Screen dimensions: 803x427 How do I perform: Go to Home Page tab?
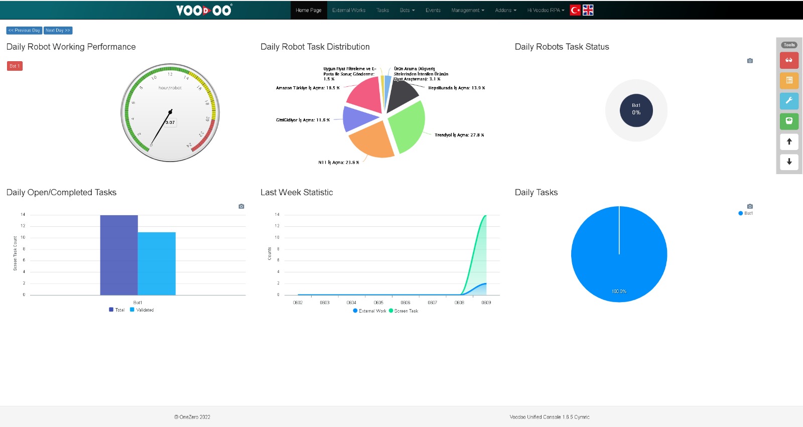(x=309, y=10)
